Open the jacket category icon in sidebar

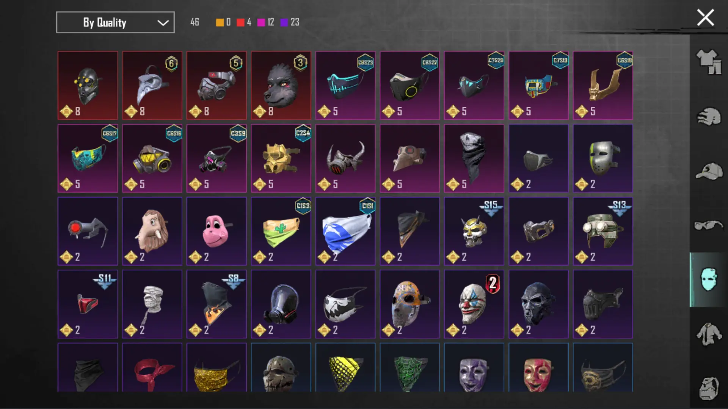coord(708,334)
